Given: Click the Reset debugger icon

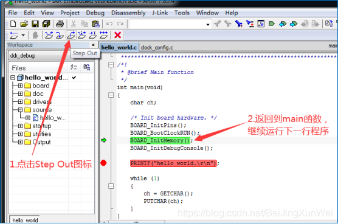Looking at the screenshot, I should point(14,35).
